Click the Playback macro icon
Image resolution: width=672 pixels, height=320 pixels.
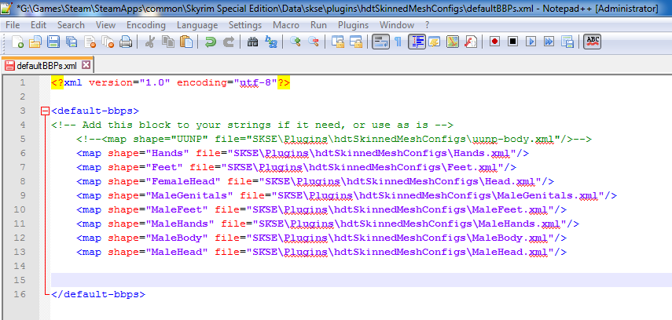[531, 42]
